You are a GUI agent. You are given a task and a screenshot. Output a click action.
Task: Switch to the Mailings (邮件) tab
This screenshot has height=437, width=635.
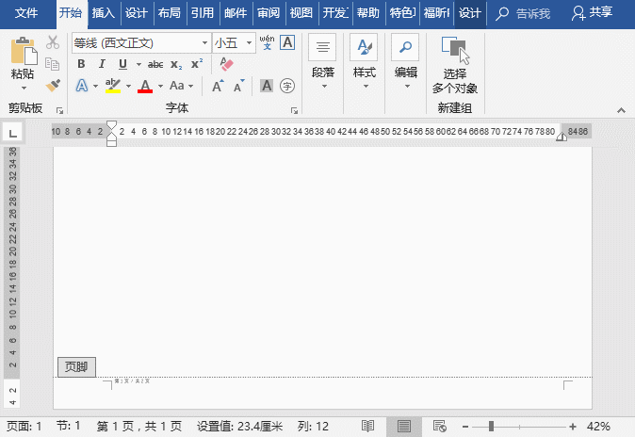pyautogui.click(x=236, y=13)
